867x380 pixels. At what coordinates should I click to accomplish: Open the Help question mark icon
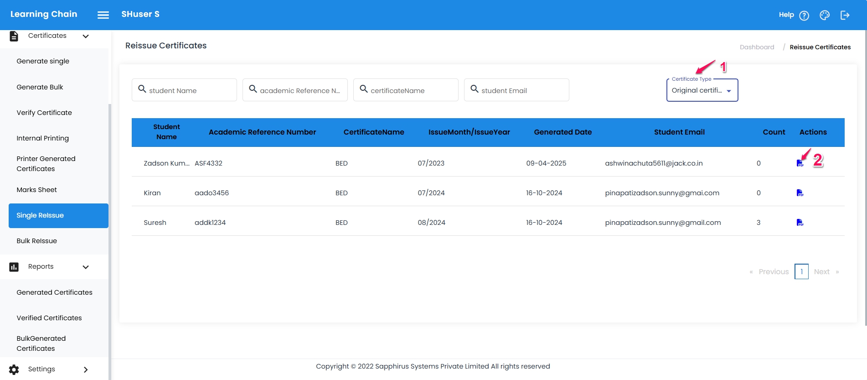(x=804, y=16)
